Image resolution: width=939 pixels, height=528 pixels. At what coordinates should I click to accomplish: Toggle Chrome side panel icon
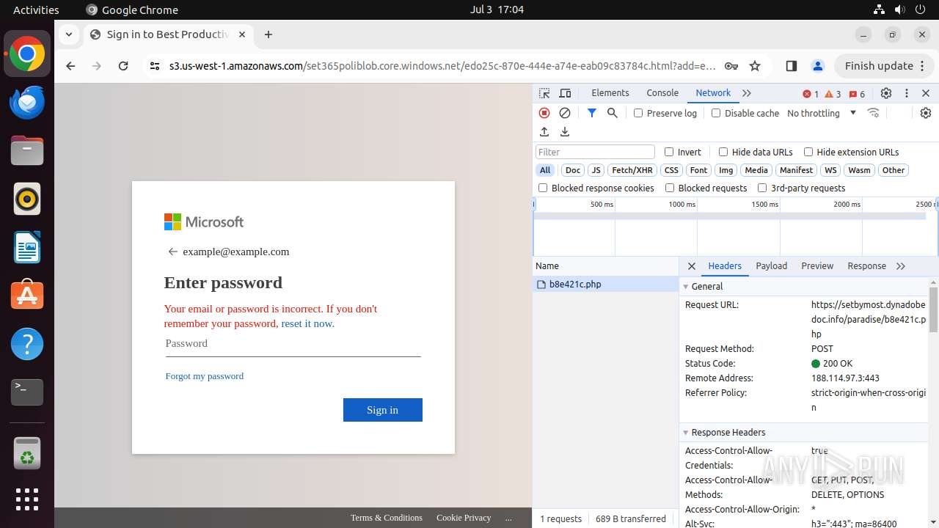click(791, 66)
